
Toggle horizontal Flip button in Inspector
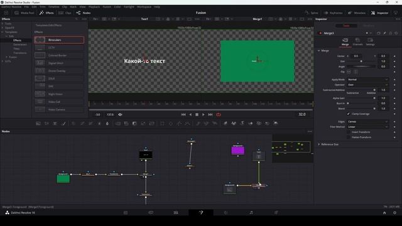click(349, 72)
